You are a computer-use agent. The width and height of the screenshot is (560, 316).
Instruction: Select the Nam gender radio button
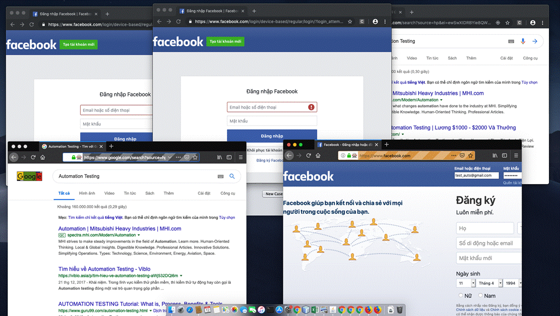click(x=480, y=295)
